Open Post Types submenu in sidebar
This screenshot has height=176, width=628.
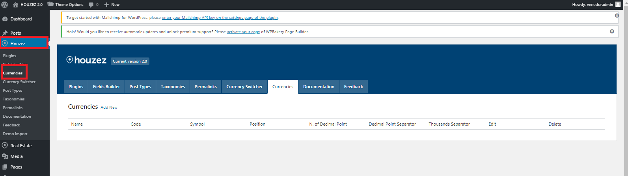click(x=13, y=91)
